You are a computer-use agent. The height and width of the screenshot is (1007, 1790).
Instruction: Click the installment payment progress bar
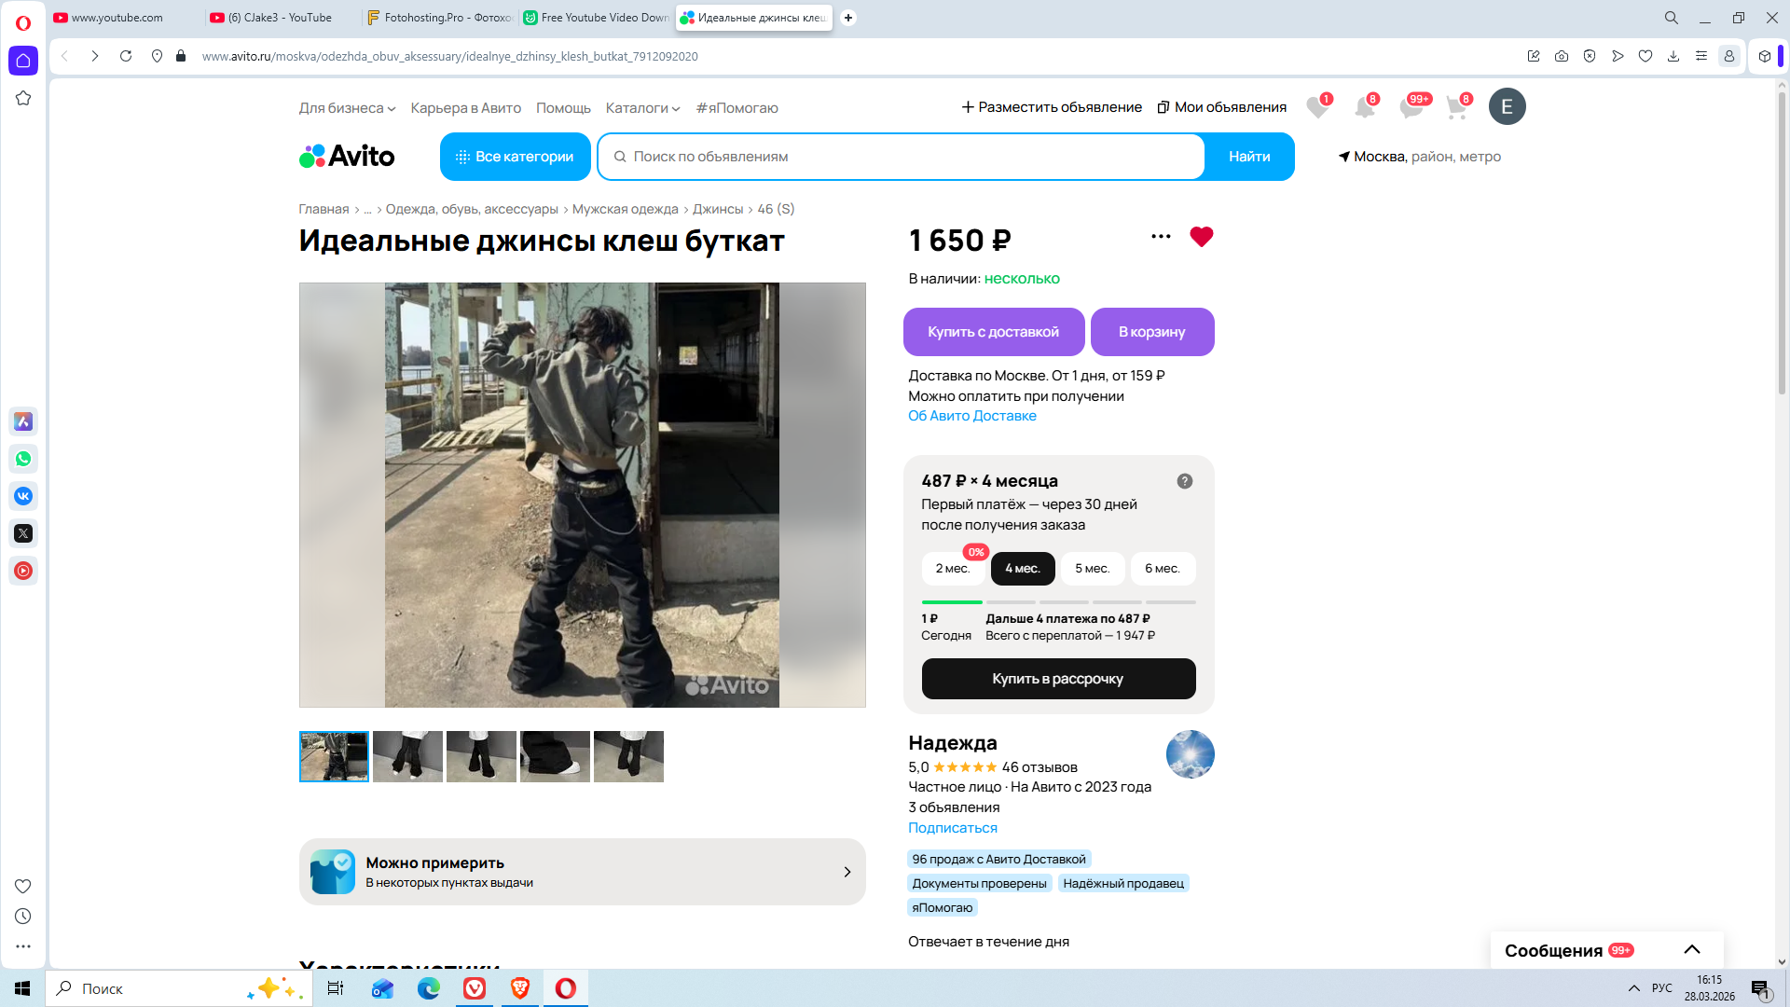[x=1057, y=602]
